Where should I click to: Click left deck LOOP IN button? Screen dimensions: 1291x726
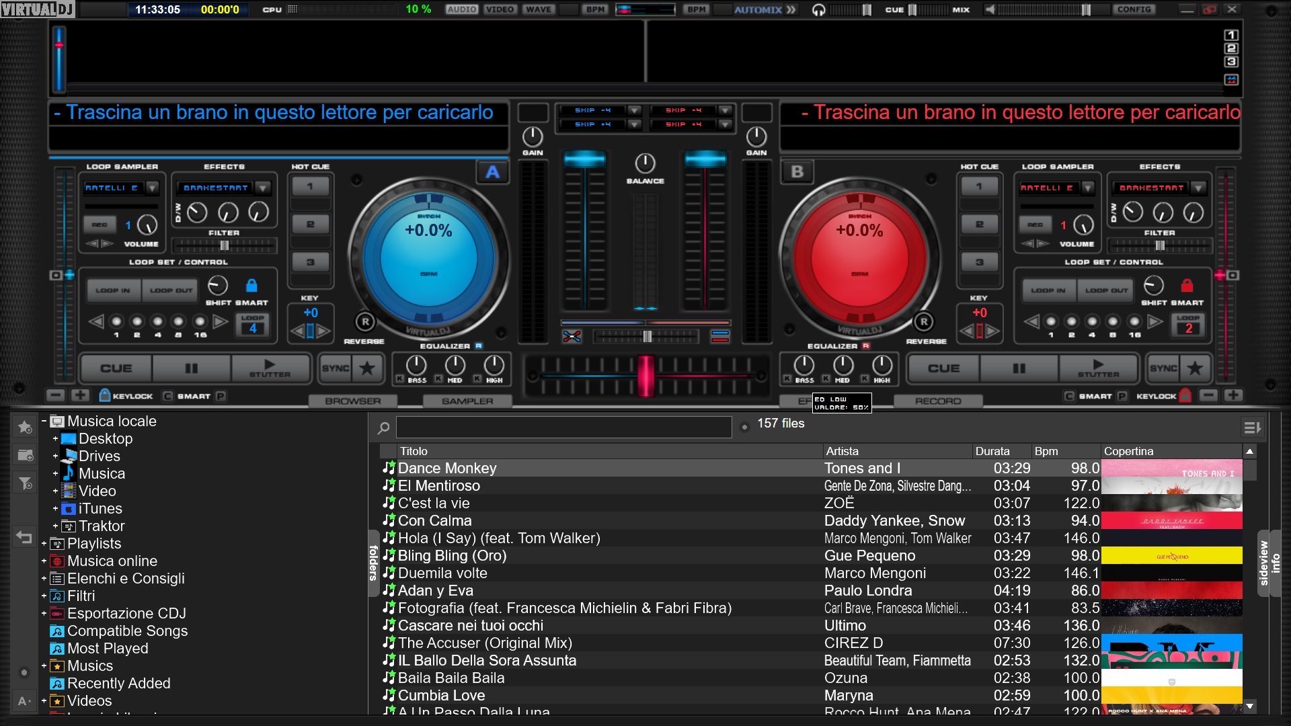point(112,290)
